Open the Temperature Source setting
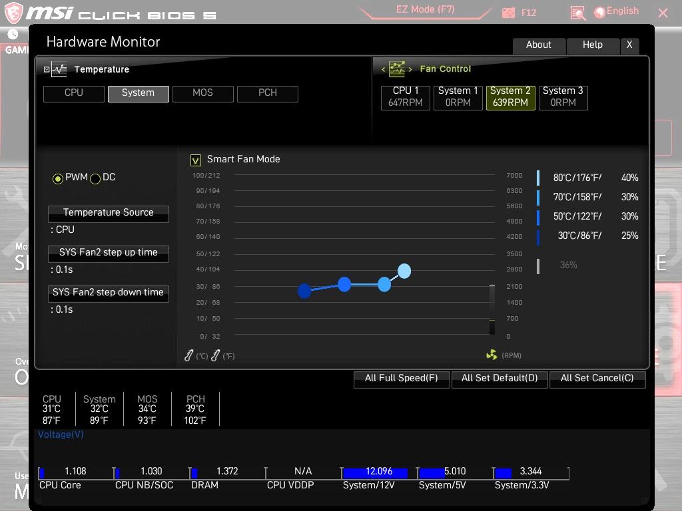This screenshot has width=682, height=511. (x=109, y=214)
